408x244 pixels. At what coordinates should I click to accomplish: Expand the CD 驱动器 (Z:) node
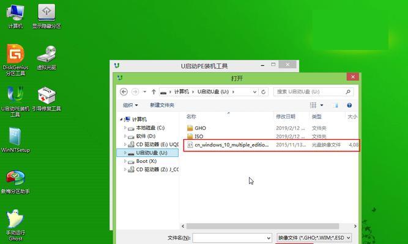click(125, 169)
